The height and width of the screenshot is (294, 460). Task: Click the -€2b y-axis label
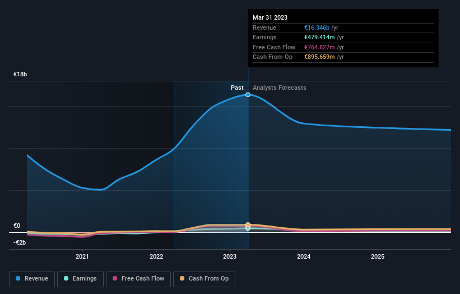[x=20, y=242]
